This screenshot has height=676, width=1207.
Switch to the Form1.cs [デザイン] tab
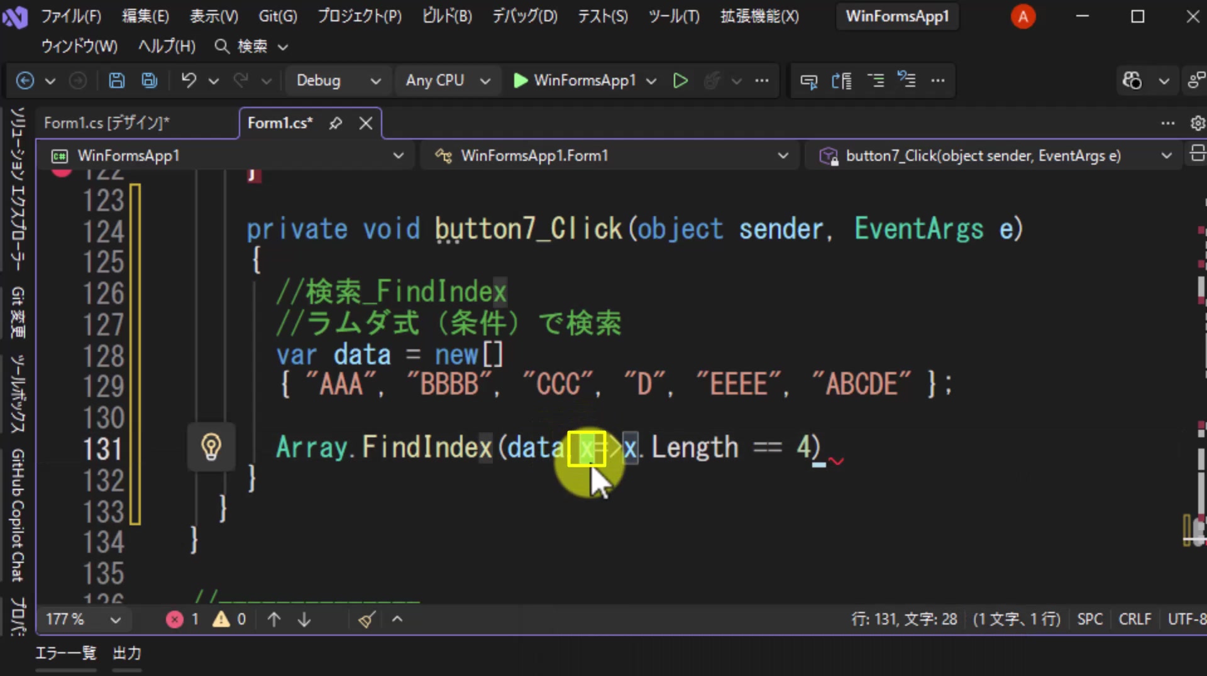pyautogui.click(x=107, y=123)
